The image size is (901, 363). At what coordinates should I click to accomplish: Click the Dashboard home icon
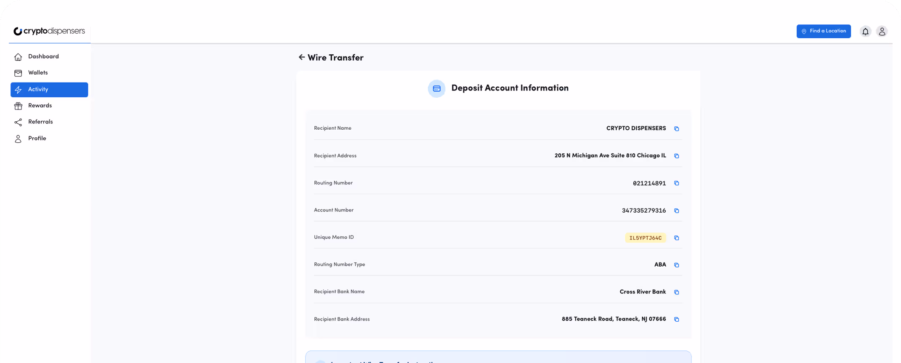18,57
